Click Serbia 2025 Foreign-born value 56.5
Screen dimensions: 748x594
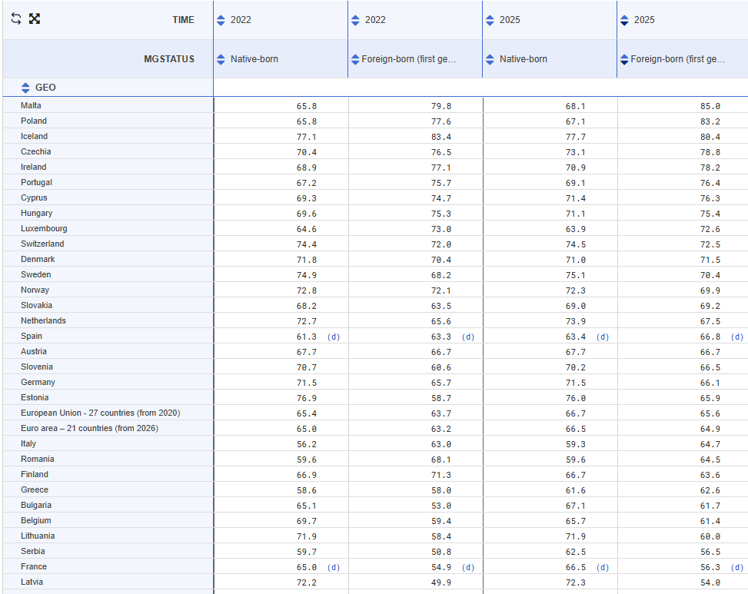click(710, 552)
